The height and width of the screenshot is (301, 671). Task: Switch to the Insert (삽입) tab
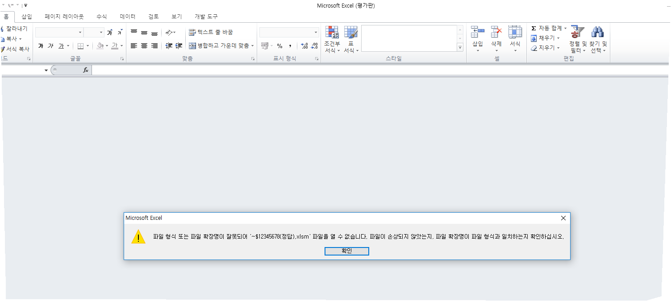(27, 16)
